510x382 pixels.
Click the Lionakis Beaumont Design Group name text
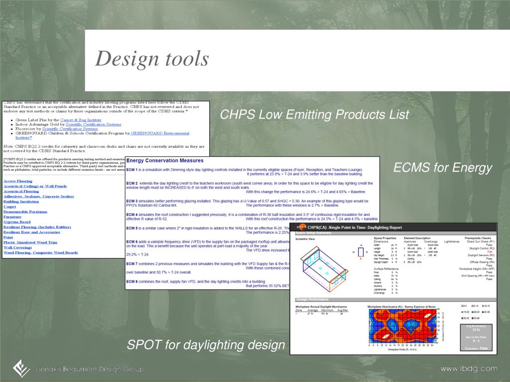[x=90, y=369]
